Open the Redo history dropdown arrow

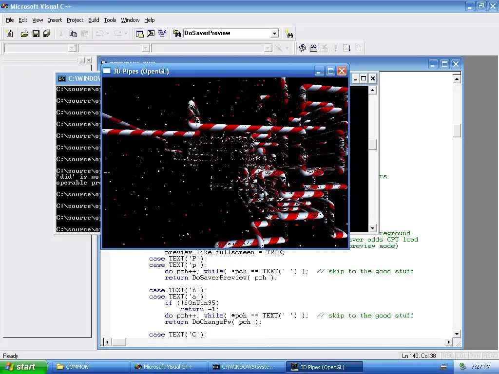click(126, 34)
